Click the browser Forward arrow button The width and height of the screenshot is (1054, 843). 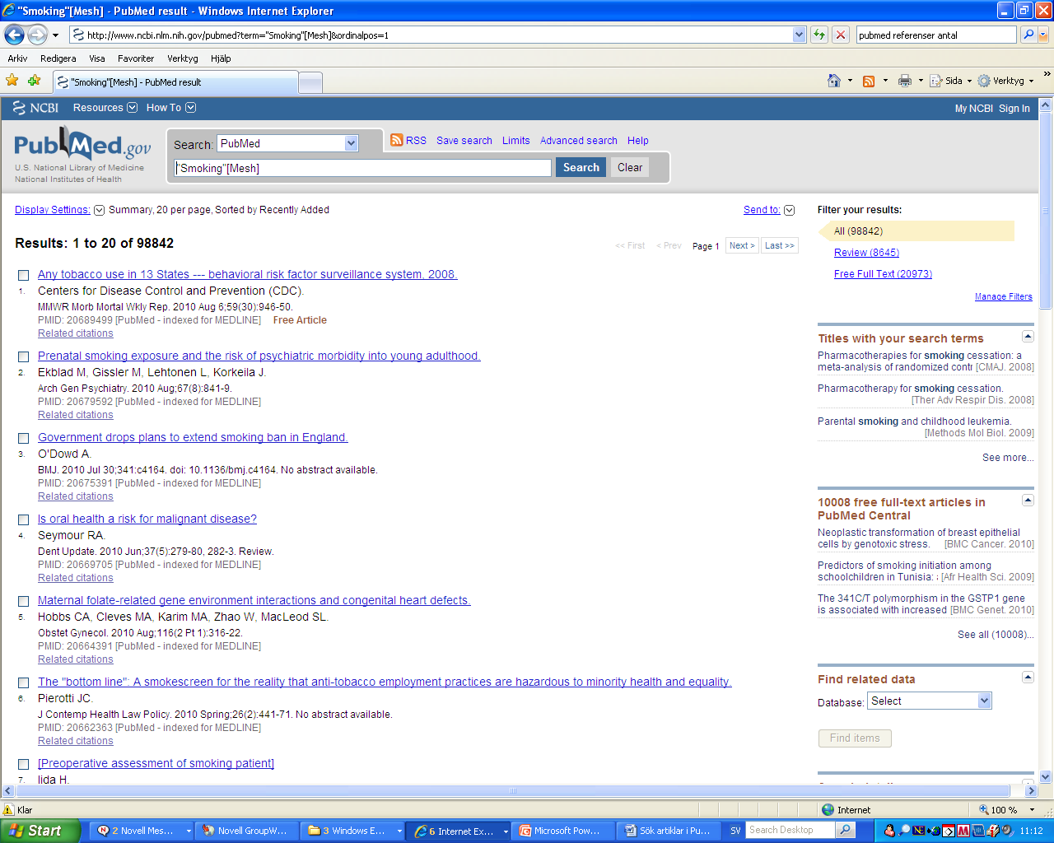click(x=37, y=35)
